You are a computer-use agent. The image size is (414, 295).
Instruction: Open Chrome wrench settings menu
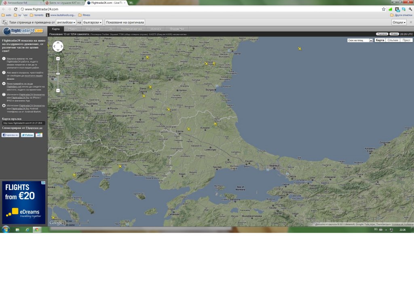pos(410,9)
